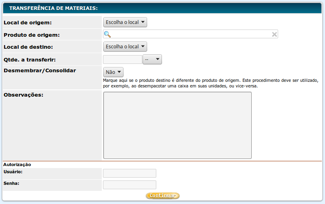Click the Transferência de Materiais header
Image resolution: width=325 pixels, height=204 pixels.
tap(53, 8)
